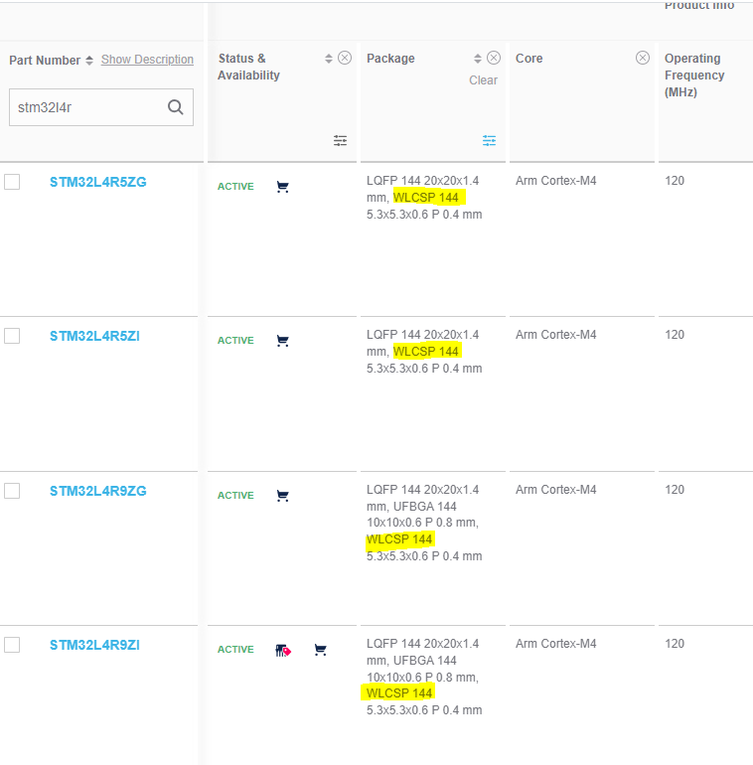Sort by Part Number using the arrows
753x765 pixels.
tap(89, 61)
